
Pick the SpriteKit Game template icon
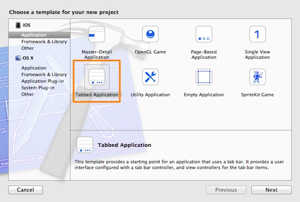point(257,77)
